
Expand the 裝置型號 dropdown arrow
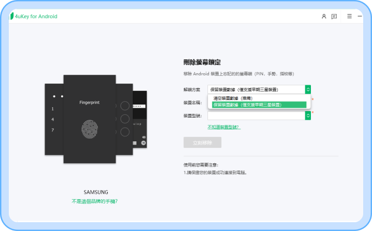[308, 116]
